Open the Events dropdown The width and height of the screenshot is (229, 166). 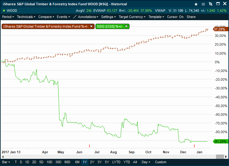click(63, 17)
